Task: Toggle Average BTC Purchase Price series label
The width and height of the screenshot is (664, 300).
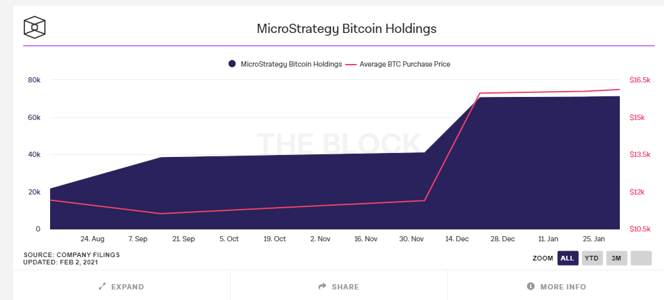Action: tap(405, 64)
